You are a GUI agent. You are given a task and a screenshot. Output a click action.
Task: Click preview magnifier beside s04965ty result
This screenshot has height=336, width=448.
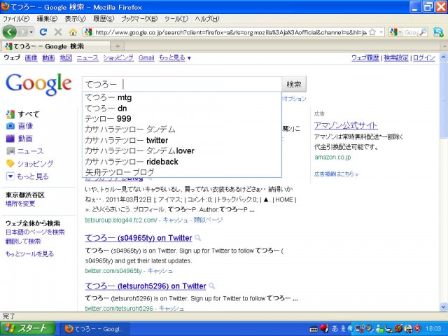pos(197,238)
